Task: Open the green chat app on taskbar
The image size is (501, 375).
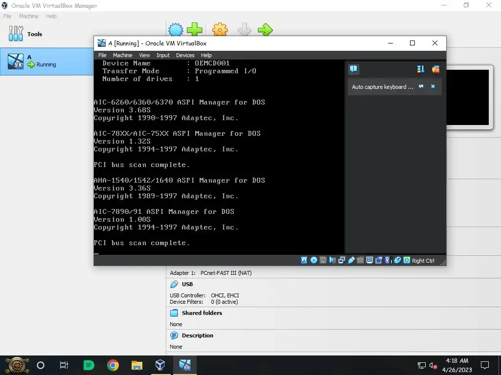Action: point(89,365)
